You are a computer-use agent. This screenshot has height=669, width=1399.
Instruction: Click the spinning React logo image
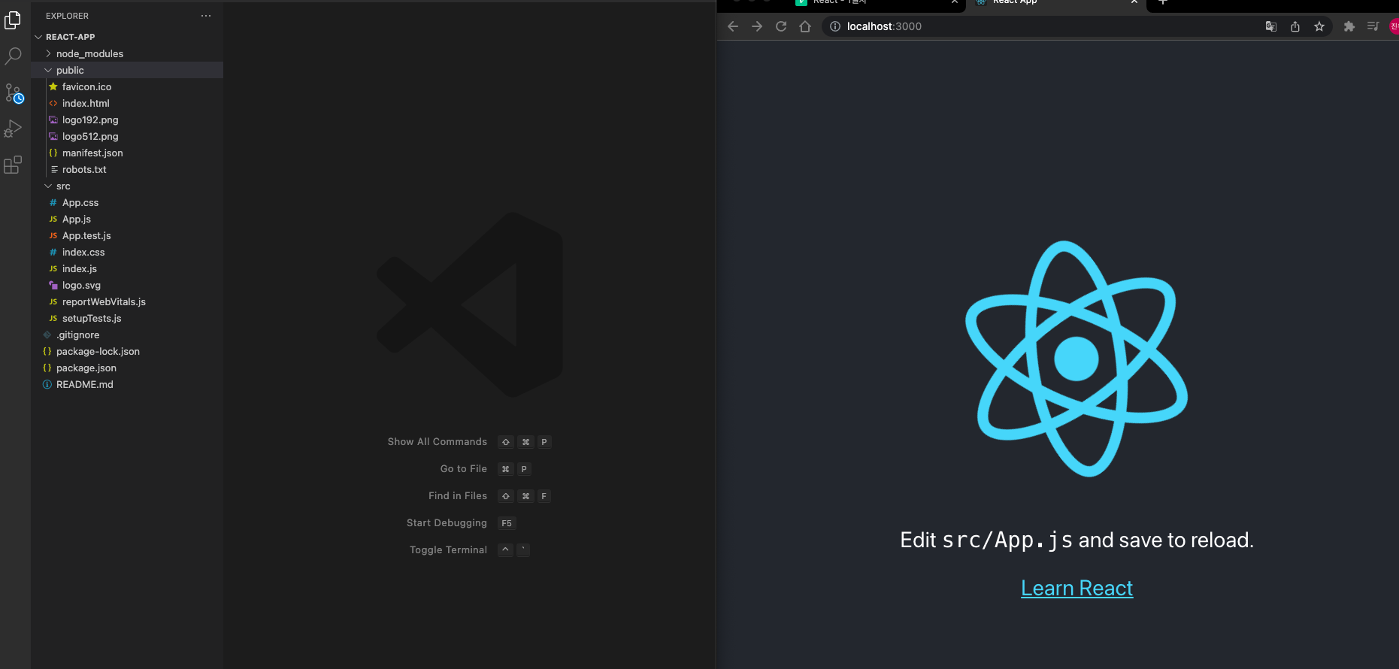click(x=1077, y=359)
